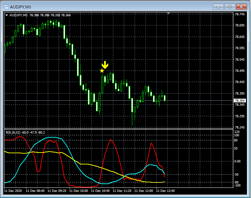This screenshot has height=198, width=251.
Task: Click the 78.745 price scale label
Action: pos(239,14)
